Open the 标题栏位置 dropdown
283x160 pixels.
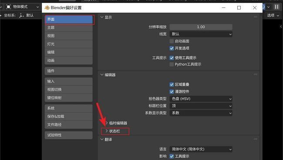click(x=201, y=106)
